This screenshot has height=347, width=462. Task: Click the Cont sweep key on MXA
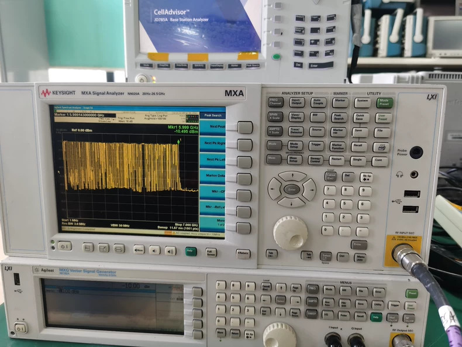(x=380, y=162)
